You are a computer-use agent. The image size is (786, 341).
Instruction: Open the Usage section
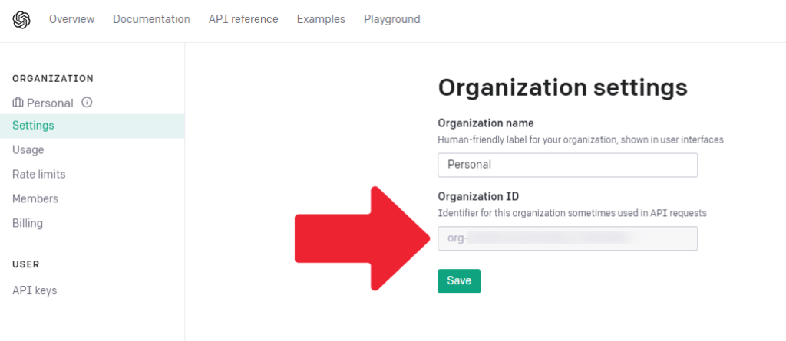click(x=28, y=149)
